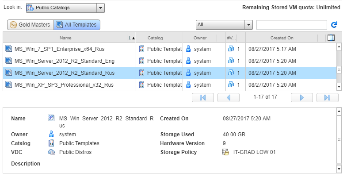Click the Remaining Stored VM quota text
Viewport: 347px width, 177px height.
coord(291,8)
